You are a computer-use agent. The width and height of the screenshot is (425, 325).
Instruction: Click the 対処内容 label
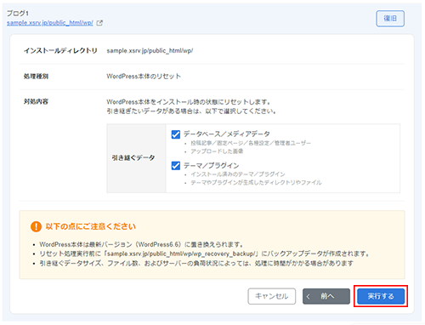(36, 101)
